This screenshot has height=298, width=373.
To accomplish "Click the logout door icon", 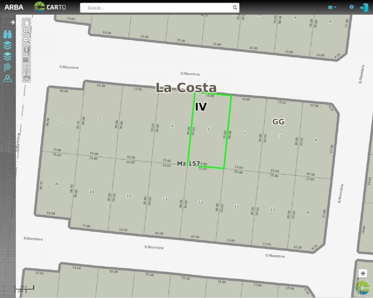I will point(364,7).
